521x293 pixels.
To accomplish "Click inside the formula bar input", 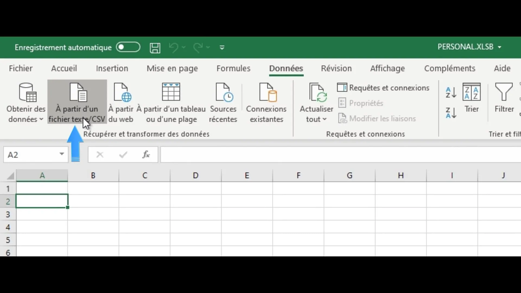I will coord(339,155).
